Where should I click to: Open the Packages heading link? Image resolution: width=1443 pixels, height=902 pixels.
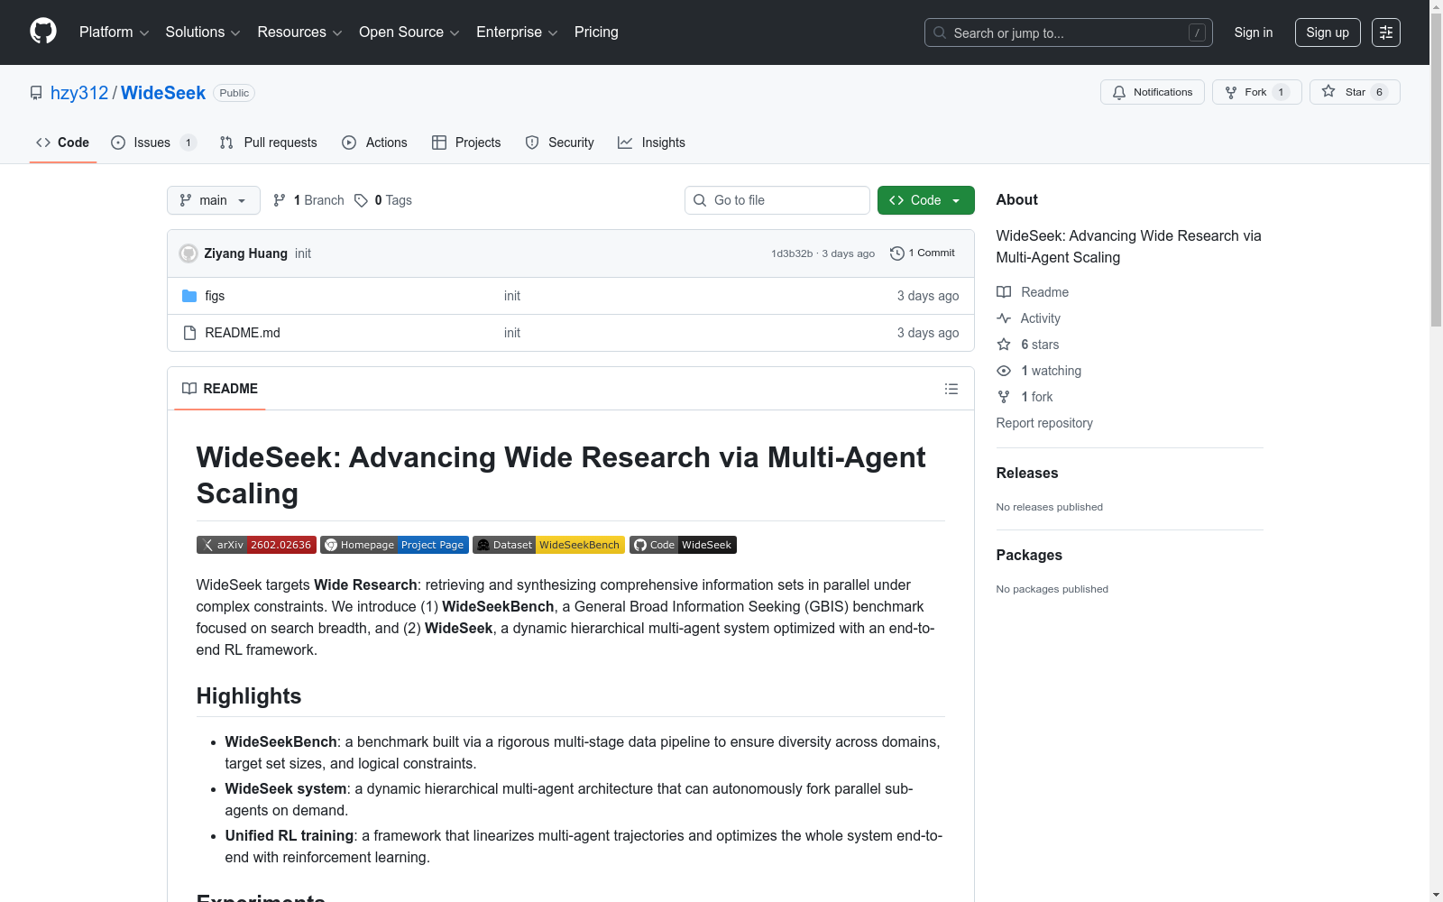1029,555
